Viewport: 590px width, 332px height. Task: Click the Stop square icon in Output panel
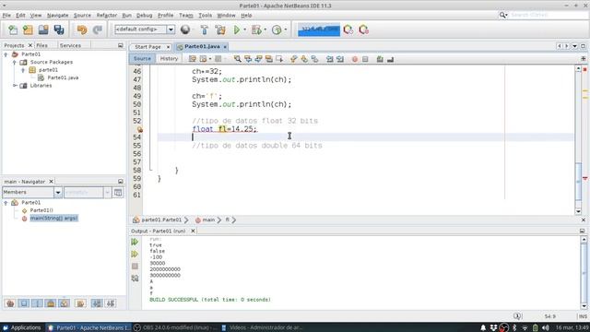pos(135,267)
